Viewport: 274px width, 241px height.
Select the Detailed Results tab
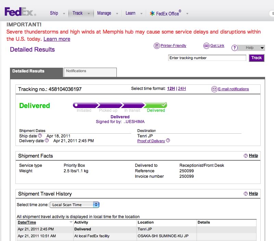pos(36,72)
